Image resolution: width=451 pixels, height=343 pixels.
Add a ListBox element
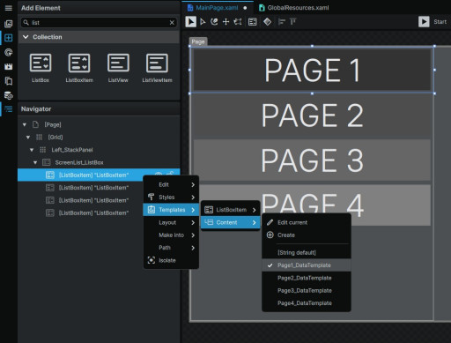[41, 68]
